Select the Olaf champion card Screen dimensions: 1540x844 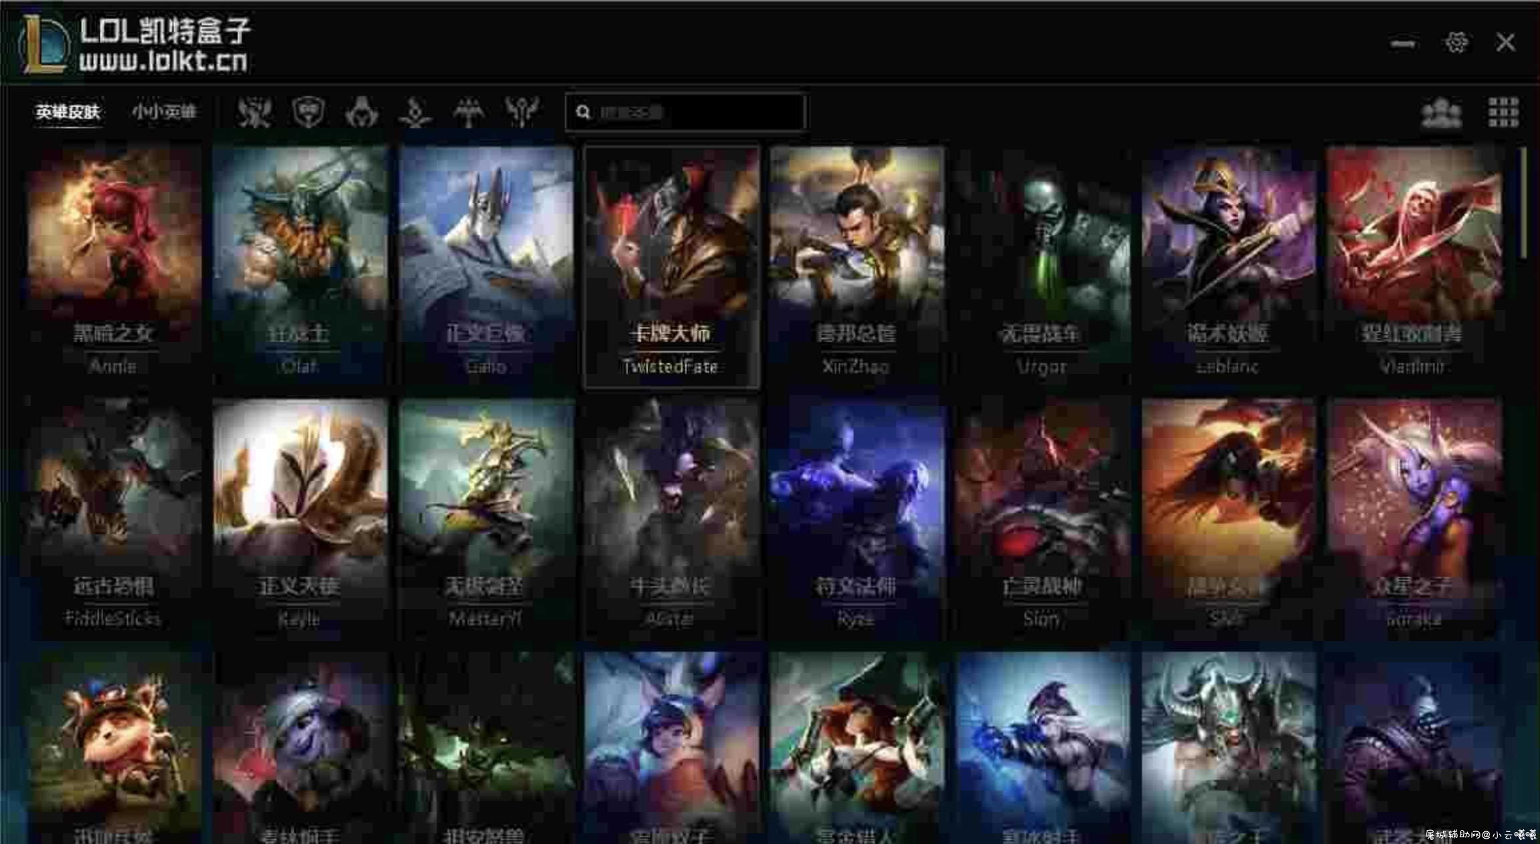point(299,266)
